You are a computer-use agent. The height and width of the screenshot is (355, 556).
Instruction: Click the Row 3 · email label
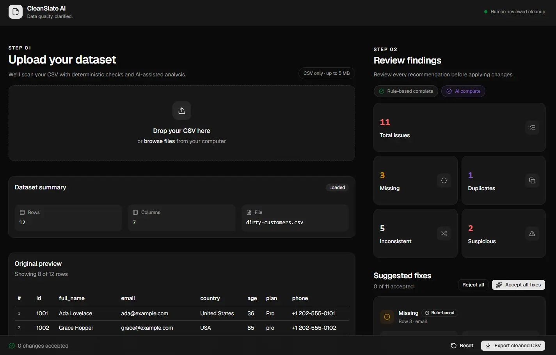(413, 321)
